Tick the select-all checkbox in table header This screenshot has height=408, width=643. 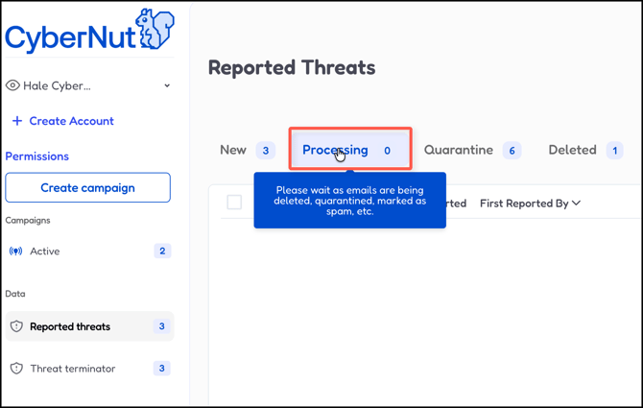(x=234, y=203)
